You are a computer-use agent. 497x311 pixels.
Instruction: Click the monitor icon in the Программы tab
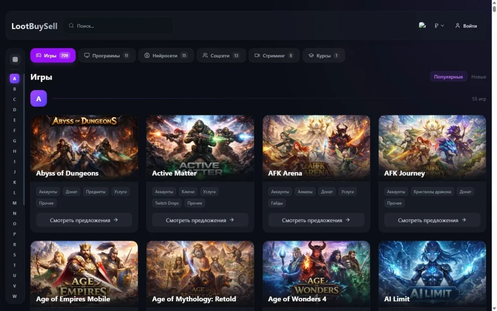tap(87, 55)
